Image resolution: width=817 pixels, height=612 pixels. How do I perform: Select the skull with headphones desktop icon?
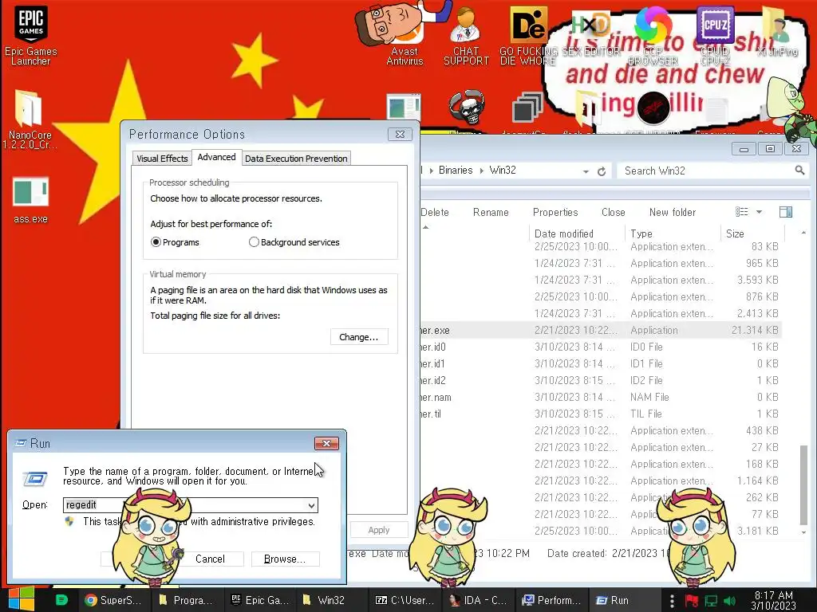click(466, 108)
